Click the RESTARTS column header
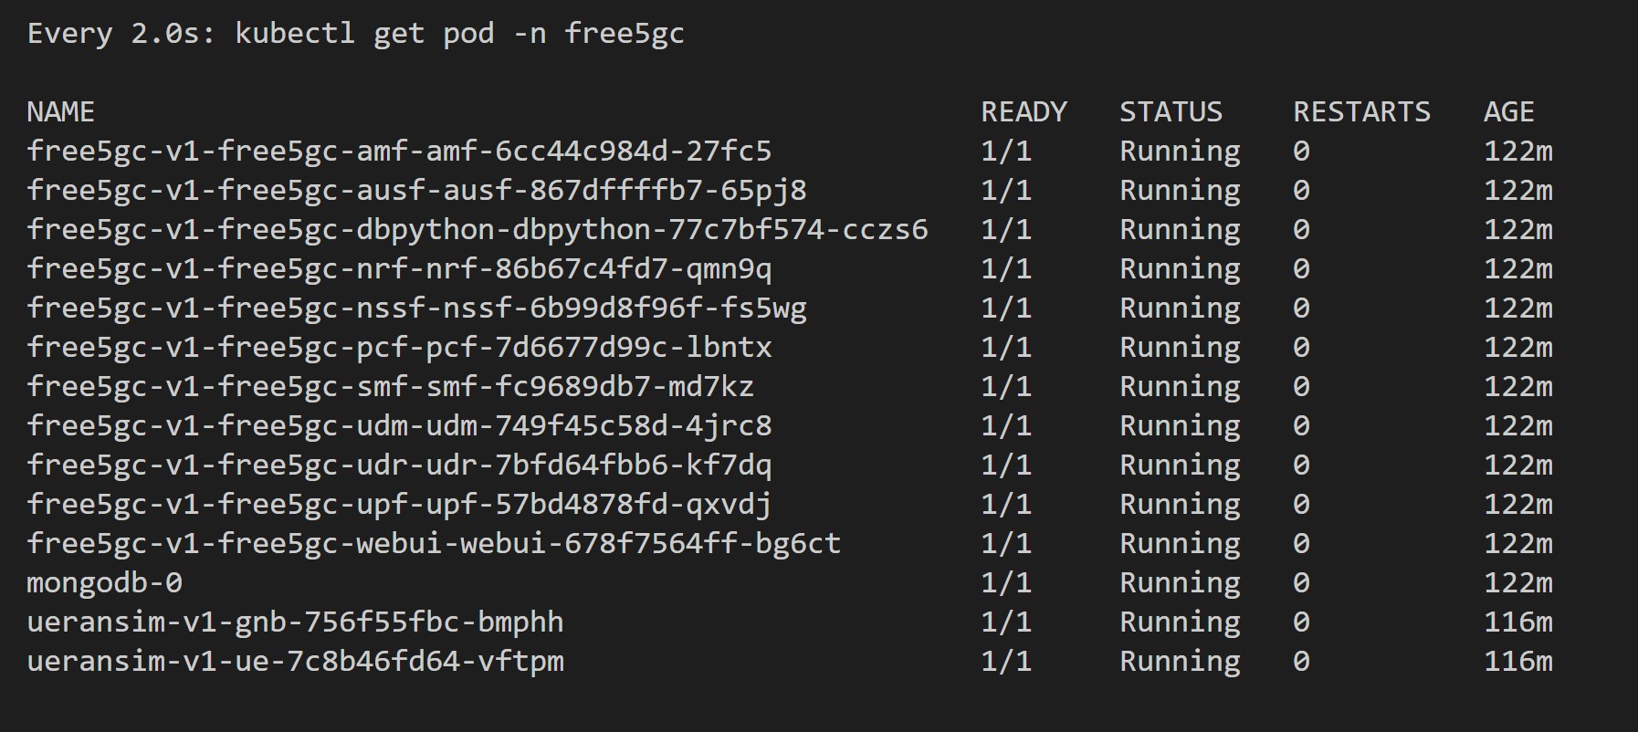Screen dimensions: 1638x732 click(1361, 112)
